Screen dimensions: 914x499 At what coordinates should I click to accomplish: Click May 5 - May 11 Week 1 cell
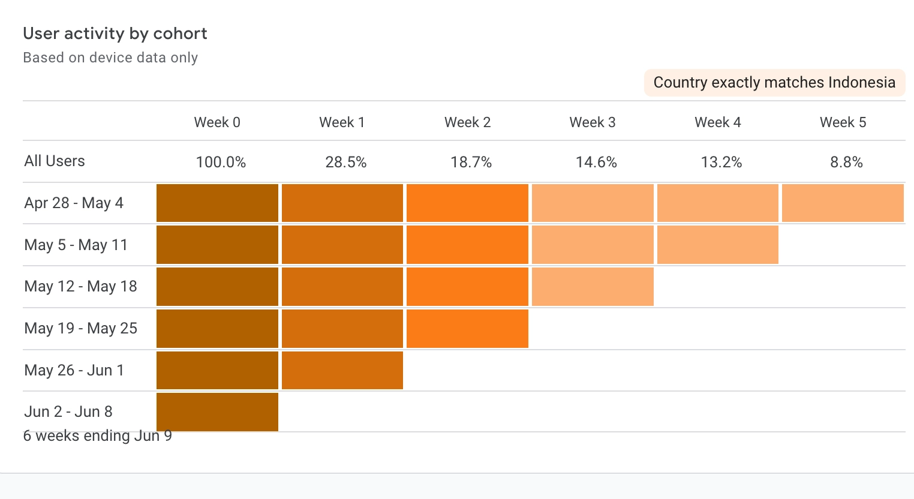click(x=342, y=245)
